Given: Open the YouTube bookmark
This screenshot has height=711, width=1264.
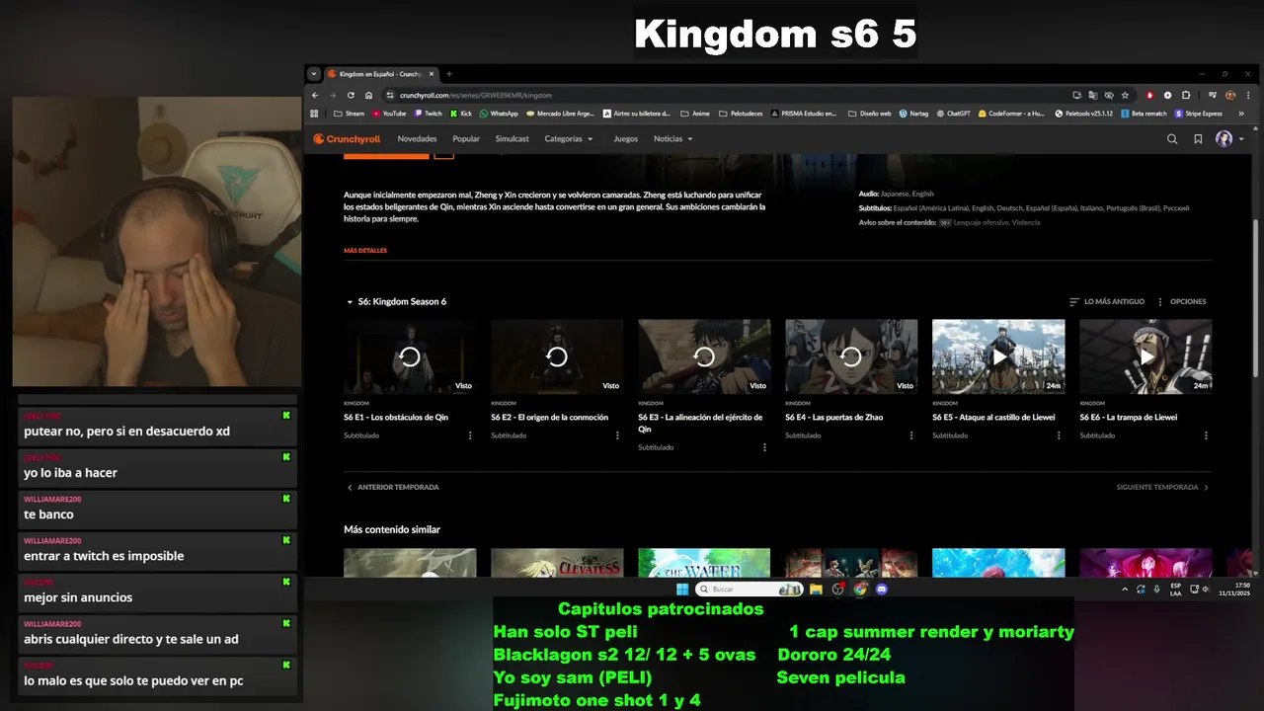Looking at the screenshot, I should click(388, 114).
